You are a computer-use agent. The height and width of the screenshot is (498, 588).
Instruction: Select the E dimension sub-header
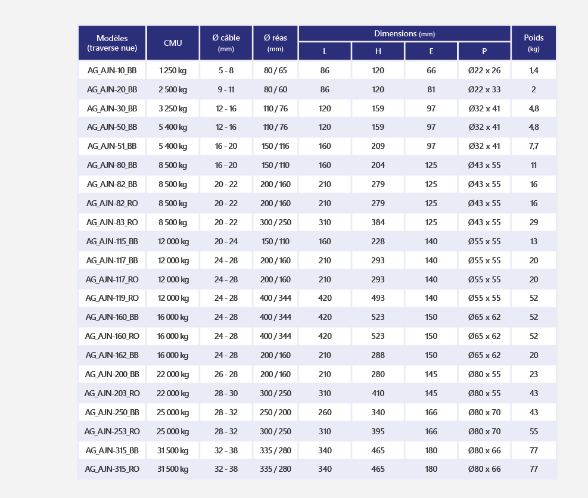point(431,51)
